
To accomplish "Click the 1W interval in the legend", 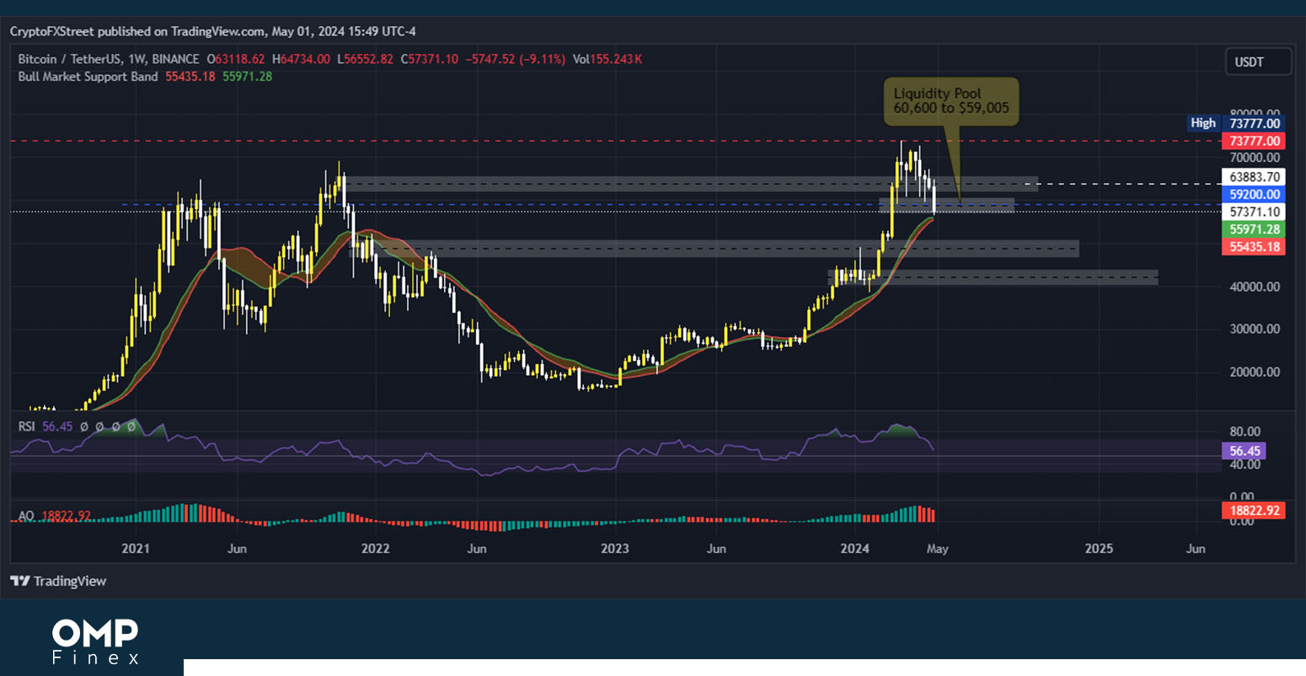I will point(136,59).
